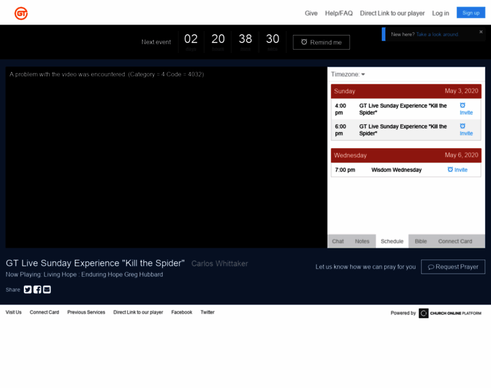Open the Help/FAQ page
Viewport: 491px width, 388px height.
[x=339, y=13]
